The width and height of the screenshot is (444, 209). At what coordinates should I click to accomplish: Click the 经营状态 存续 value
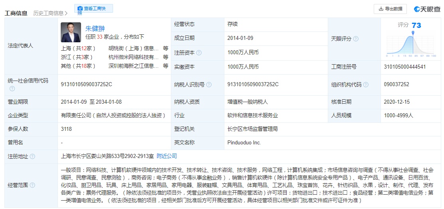tap(232, 24)
